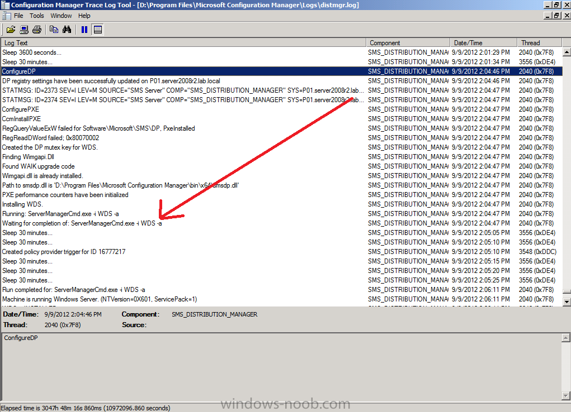Copy selected lines with the copy icon
This screenshot has height=412, width=571.
click(54, 30)
